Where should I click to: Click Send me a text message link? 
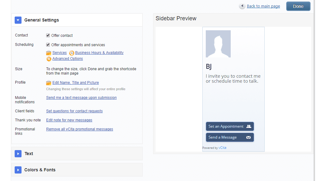81,98
